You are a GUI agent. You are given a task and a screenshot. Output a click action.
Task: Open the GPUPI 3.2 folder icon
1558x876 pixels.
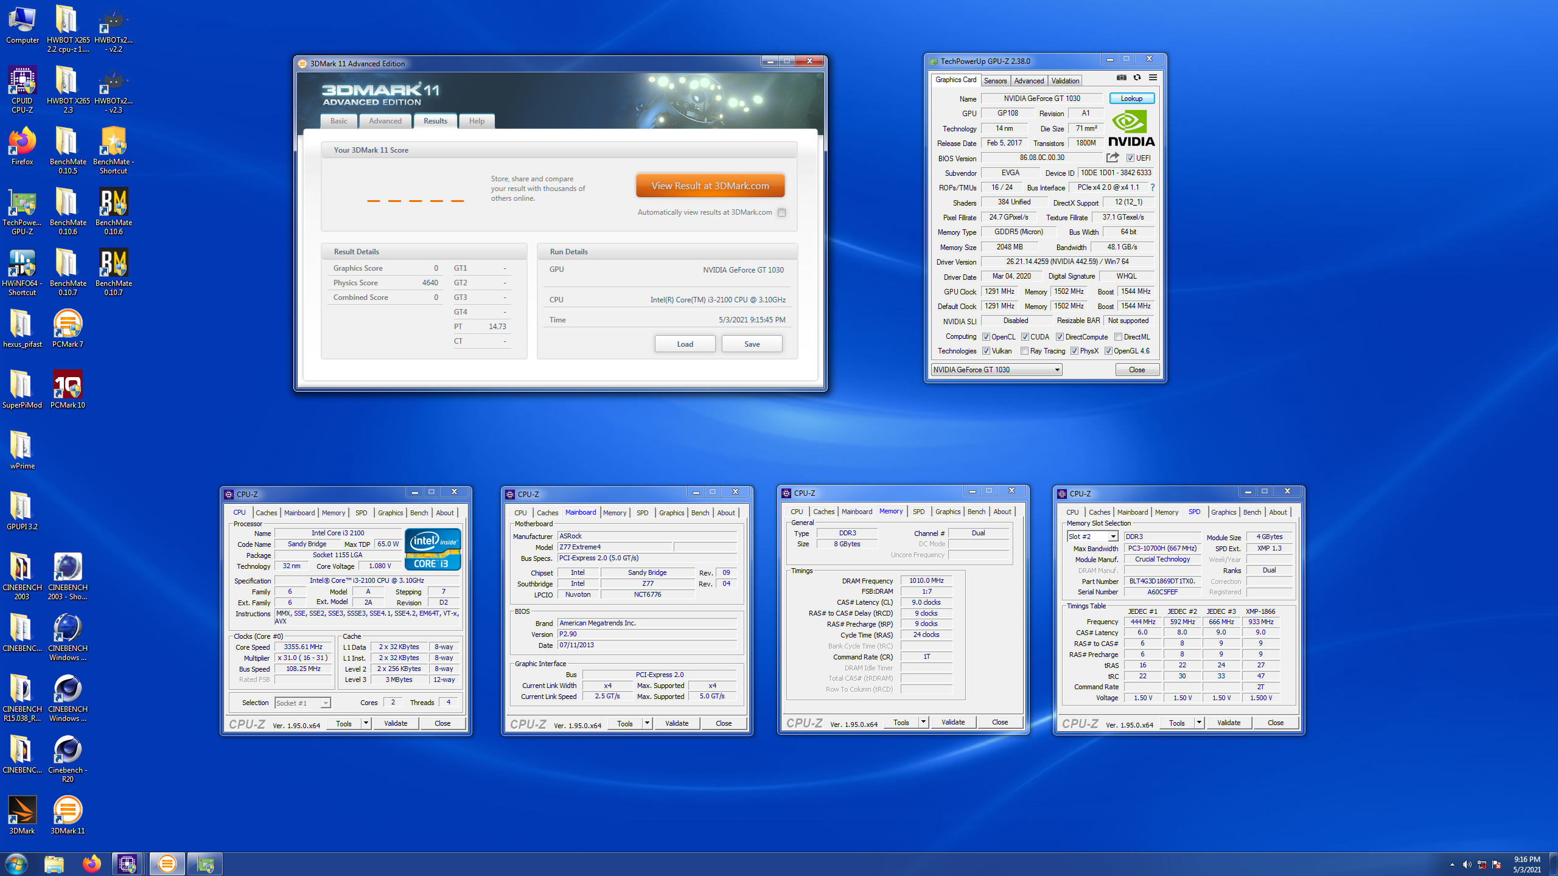(x=23, y=512)
